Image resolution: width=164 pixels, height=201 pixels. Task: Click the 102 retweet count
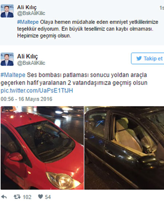point(27,197)
